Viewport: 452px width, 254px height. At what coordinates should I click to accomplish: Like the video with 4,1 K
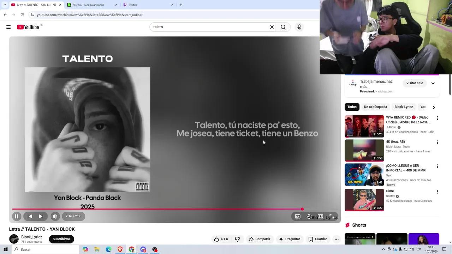coord(221,239)
